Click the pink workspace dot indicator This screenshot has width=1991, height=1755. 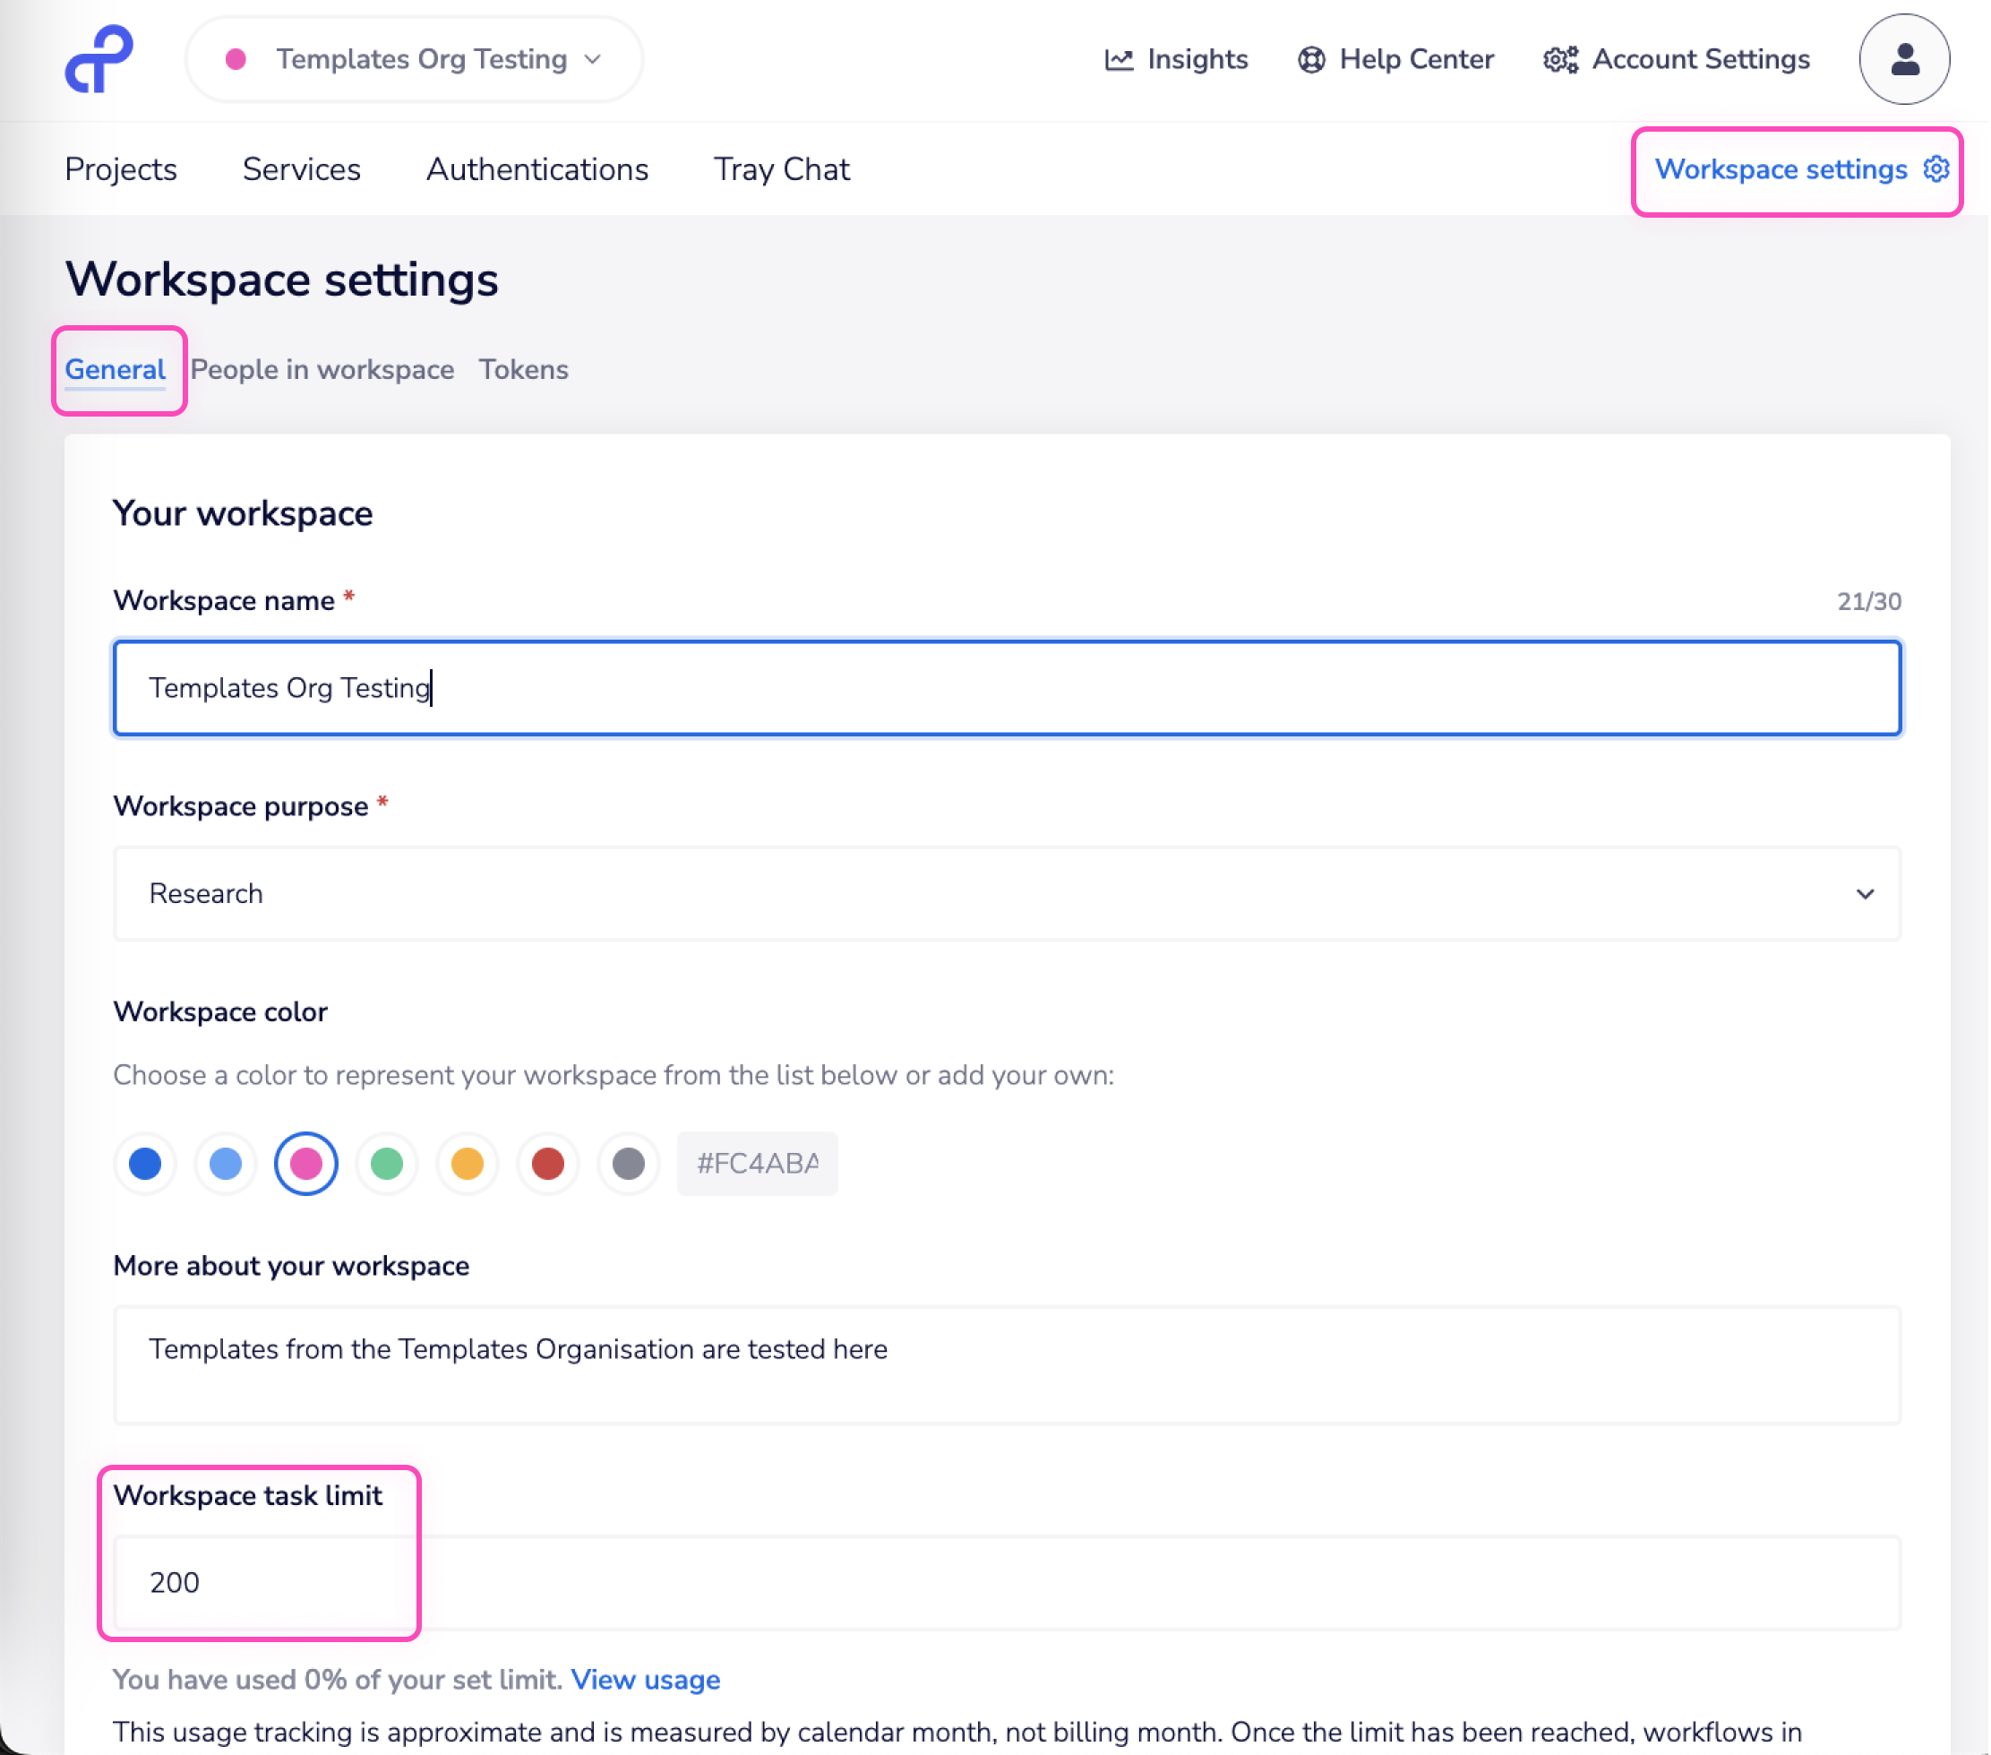click(235, 59)
